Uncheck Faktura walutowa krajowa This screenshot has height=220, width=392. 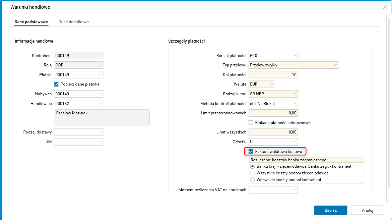[x=251, y=152]
